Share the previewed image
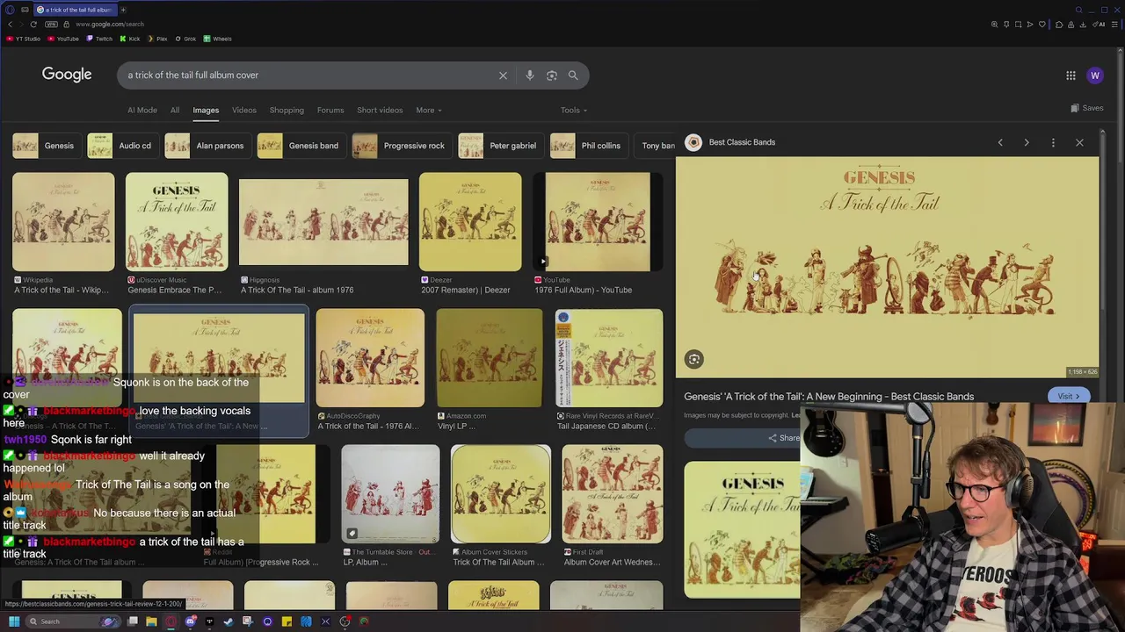The width and height of the screenshot is (1125, 632). click(x=784, y=438)
